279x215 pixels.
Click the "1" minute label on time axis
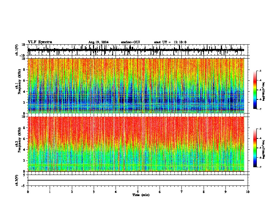tap(50, 192)
